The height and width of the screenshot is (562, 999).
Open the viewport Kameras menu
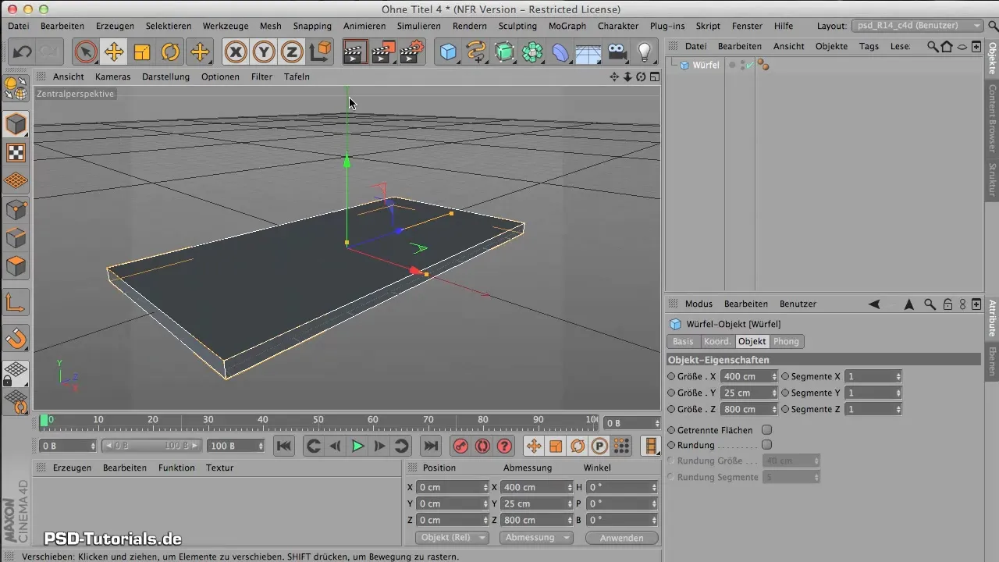click(x=113, y=76)
